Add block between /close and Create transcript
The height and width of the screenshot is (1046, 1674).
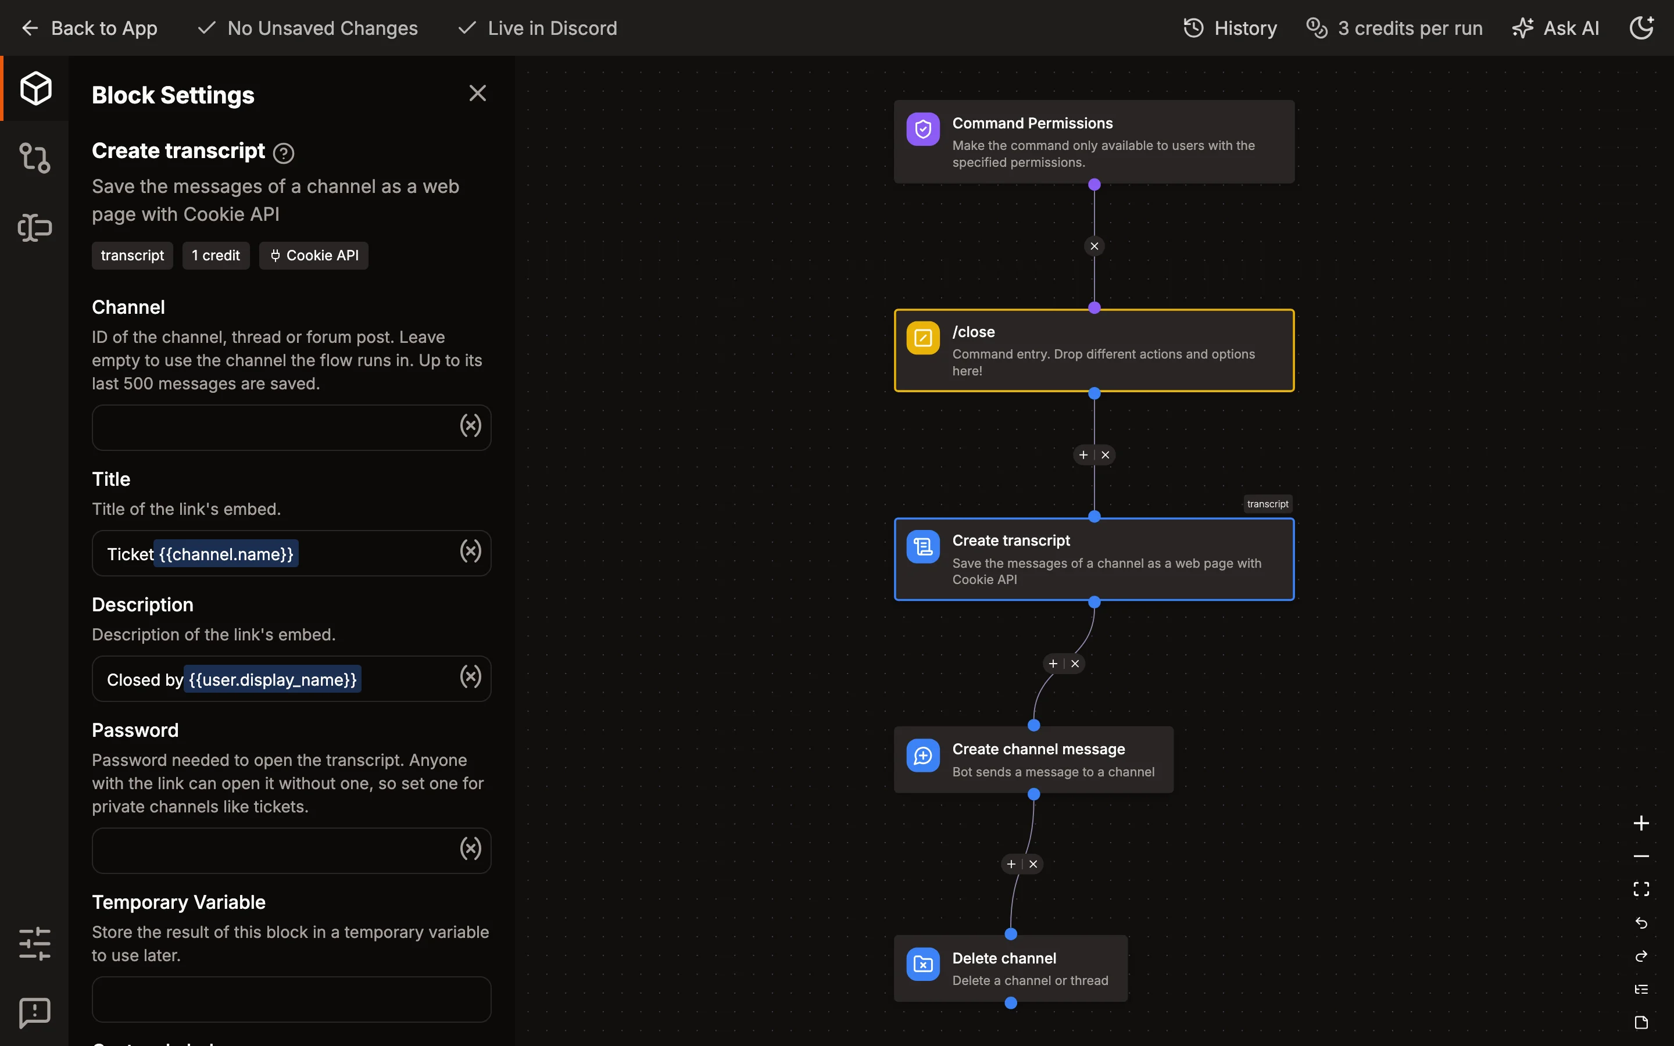pyautogui.click(x=1083, y=454)
